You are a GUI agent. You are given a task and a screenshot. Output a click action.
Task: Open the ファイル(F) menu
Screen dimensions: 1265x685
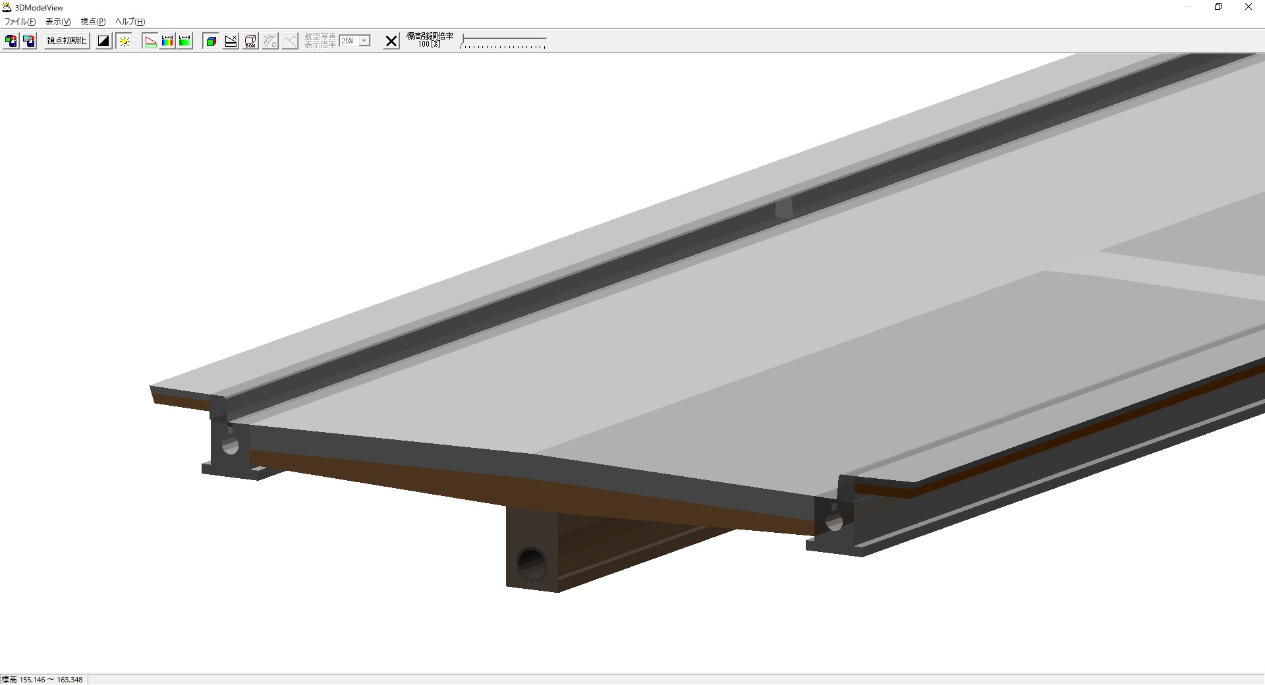click(x=20, y=22)
